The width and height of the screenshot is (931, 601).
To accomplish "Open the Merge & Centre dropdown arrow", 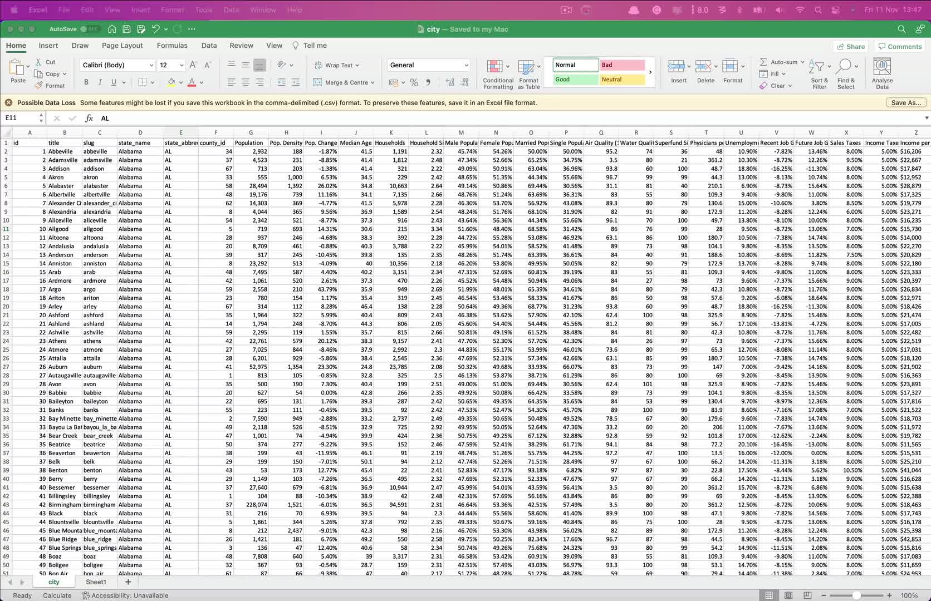I will (373, 82).
